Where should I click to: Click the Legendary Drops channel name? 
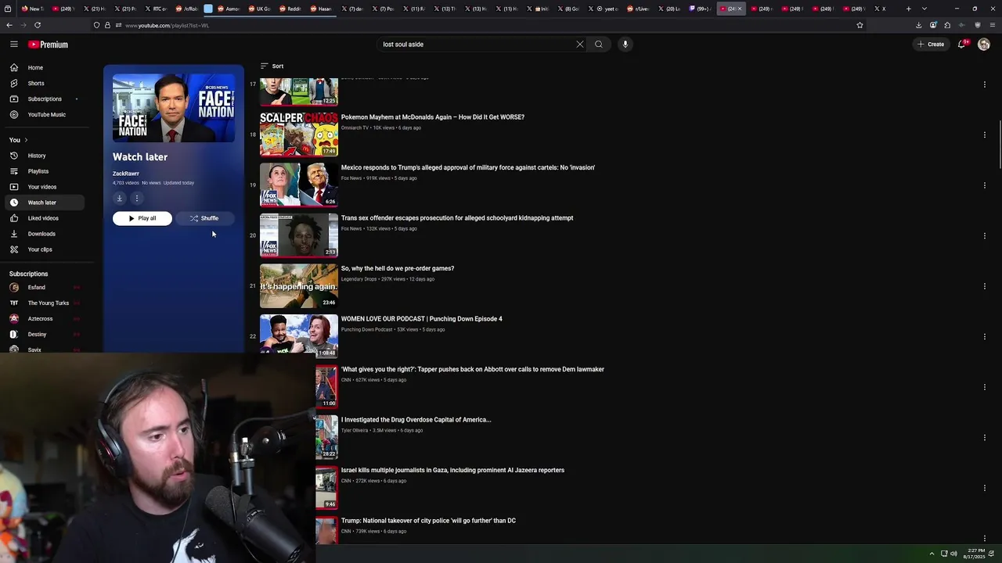(359, 279)
